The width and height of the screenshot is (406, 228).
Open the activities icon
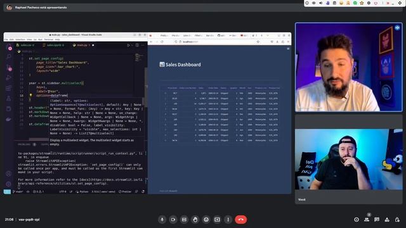[387, 220]
